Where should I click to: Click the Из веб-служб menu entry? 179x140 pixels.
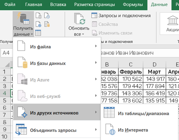57,96
